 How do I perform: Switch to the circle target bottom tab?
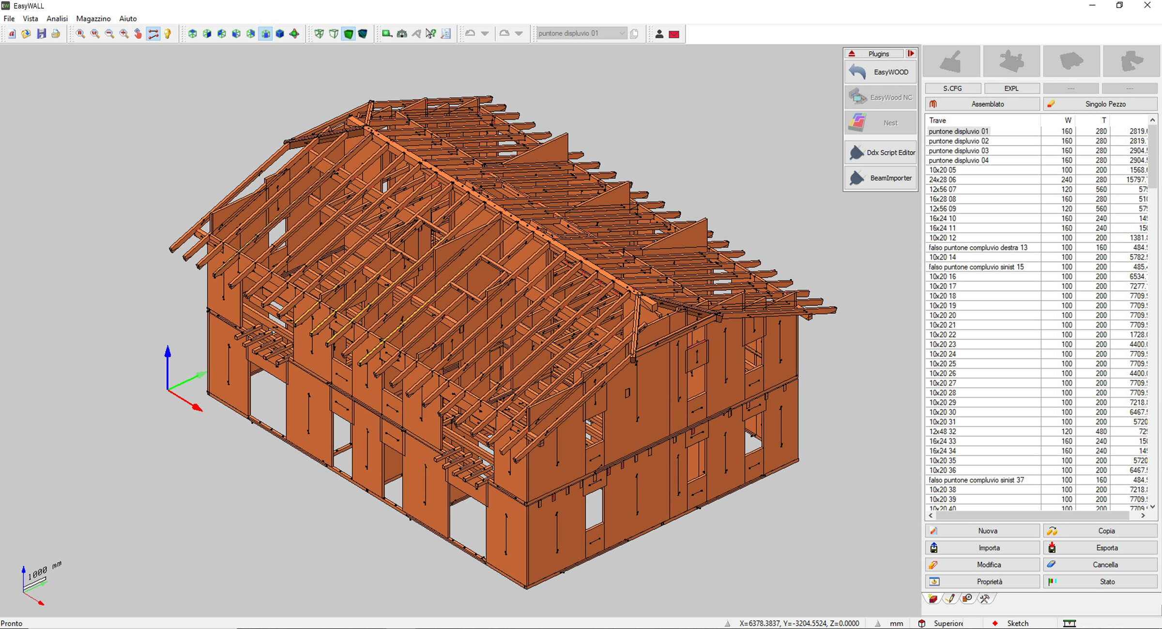pyautogui.click(x=967, y=599)
